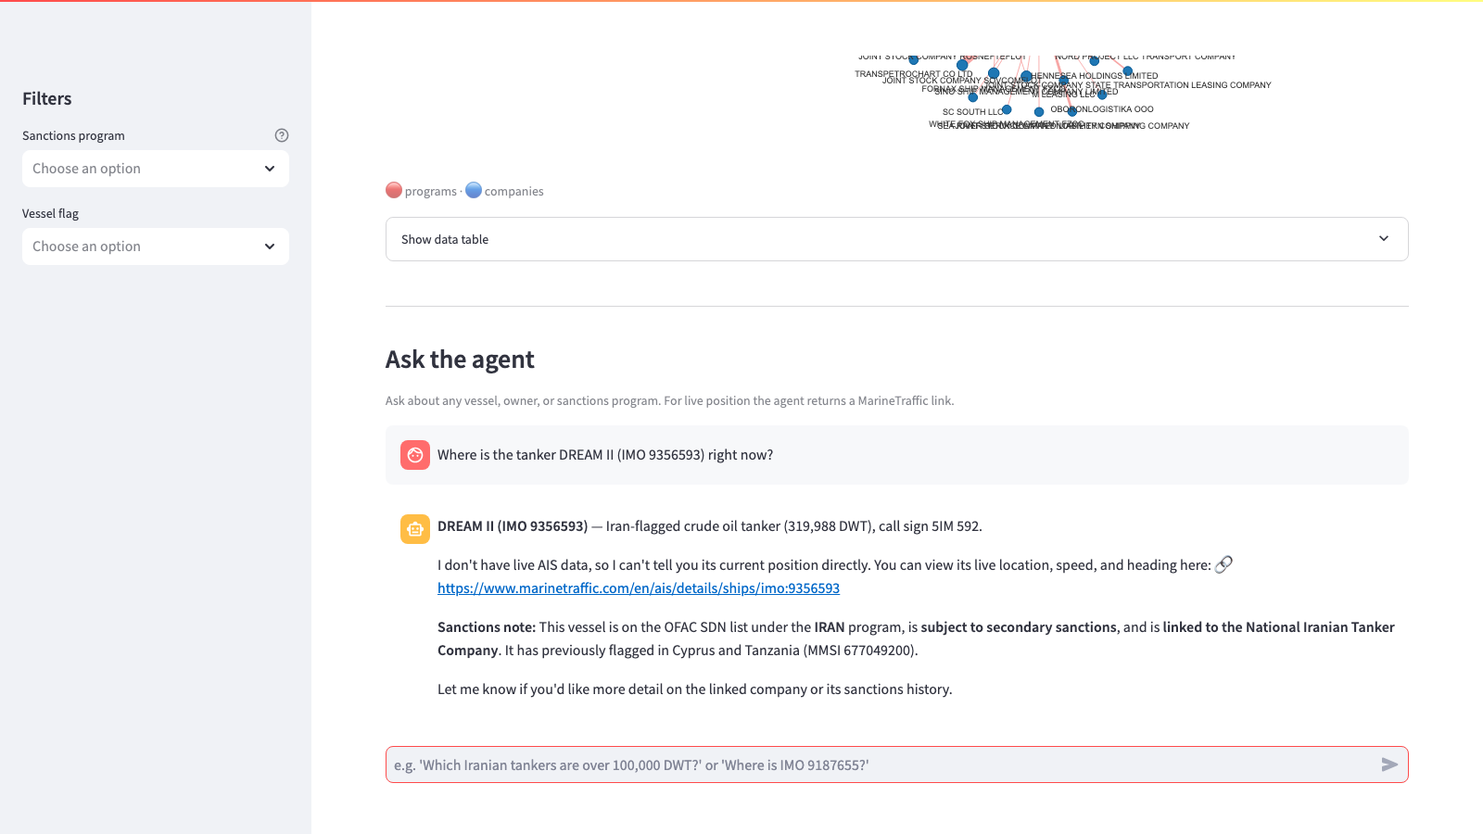
Task: Click the 'Ask about any vessel' caption
Action: [669, 401]
